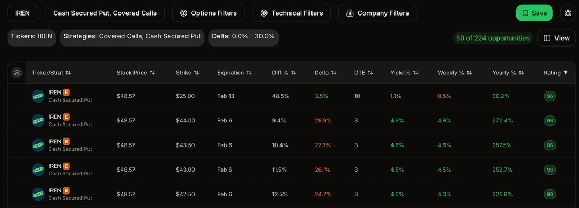Open the Company Filters panel
Screen dimensions: 579x208
coord(377,13)
